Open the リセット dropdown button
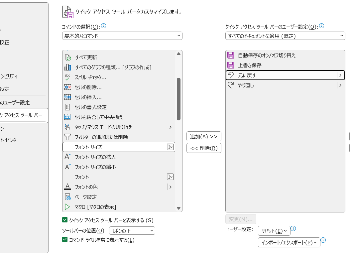Image resolution: width=350 pixels, height=254 pixels. click(274, 231)
